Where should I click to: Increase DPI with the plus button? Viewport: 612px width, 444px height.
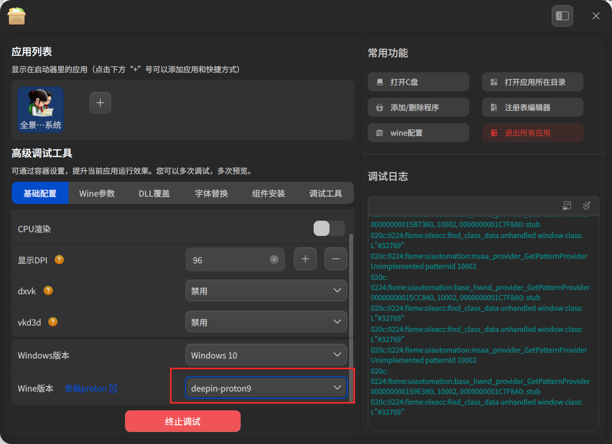[x=305, y=259]
